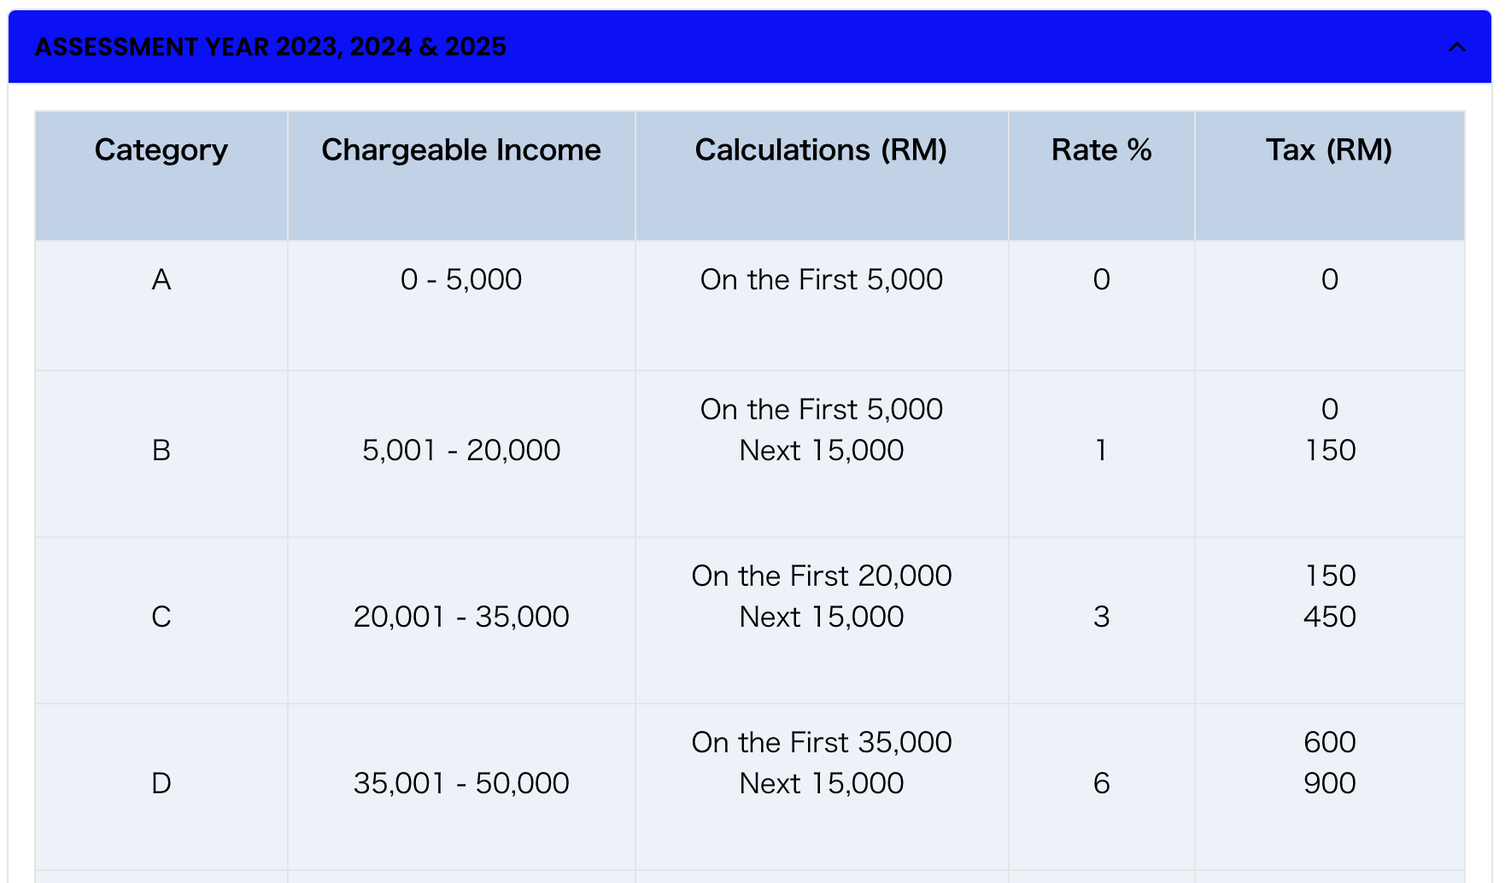Click the rate value 3 for Category C
Viewport: 1505px width, 883px height.
[1102, 617]
